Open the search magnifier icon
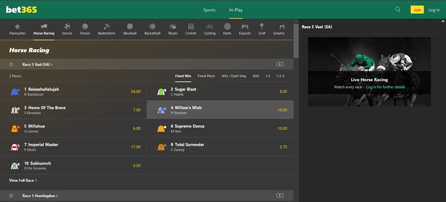The image size is (446, 202). tap(398, 9)
